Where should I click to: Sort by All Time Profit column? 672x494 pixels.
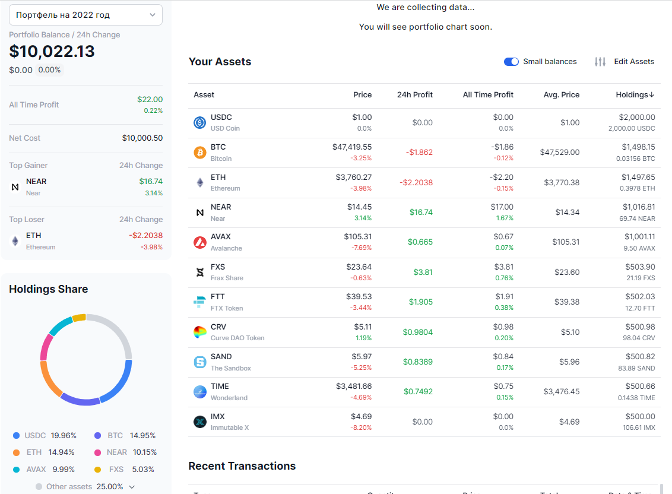click(x=488, y=95)
